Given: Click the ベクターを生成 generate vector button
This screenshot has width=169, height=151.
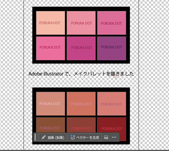Looking at the screenshot, I should point(85,137).
